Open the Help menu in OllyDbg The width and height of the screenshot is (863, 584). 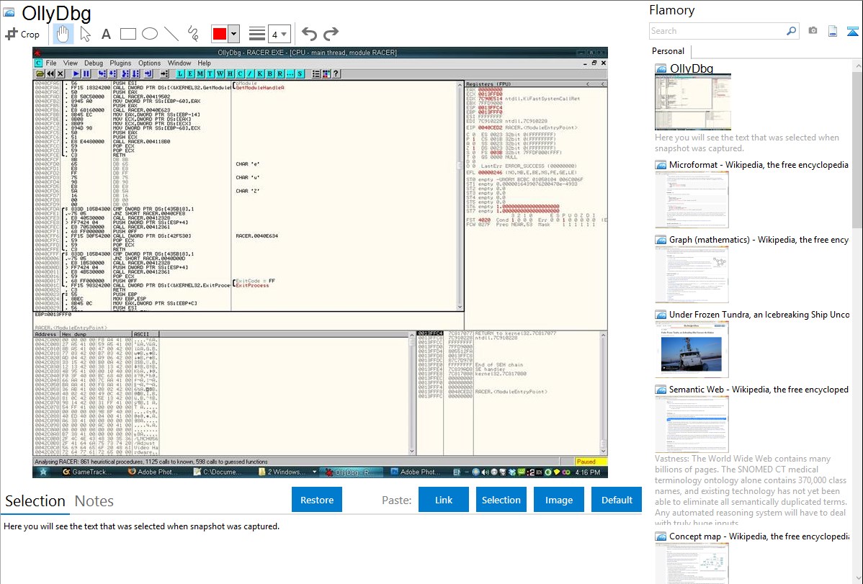point(204,63)
